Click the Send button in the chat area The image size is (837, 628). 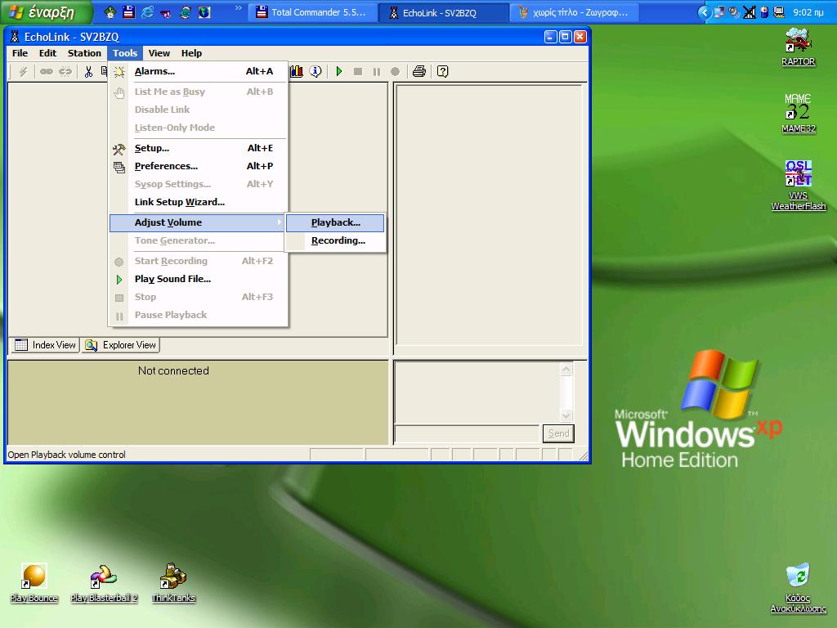558,433
